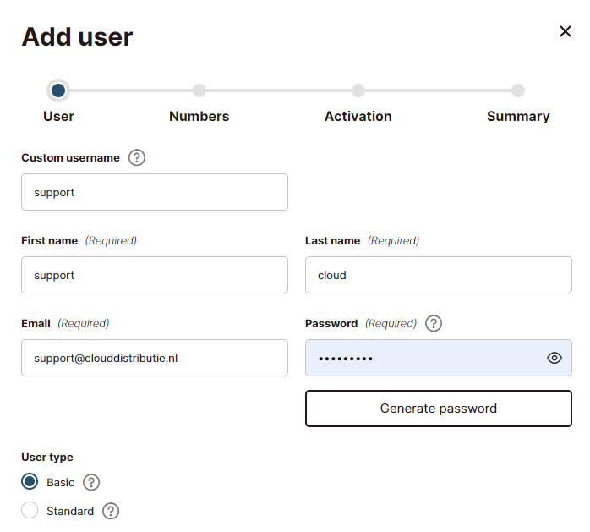
Task: Open the Summary step label
Action: coord(518,117)
